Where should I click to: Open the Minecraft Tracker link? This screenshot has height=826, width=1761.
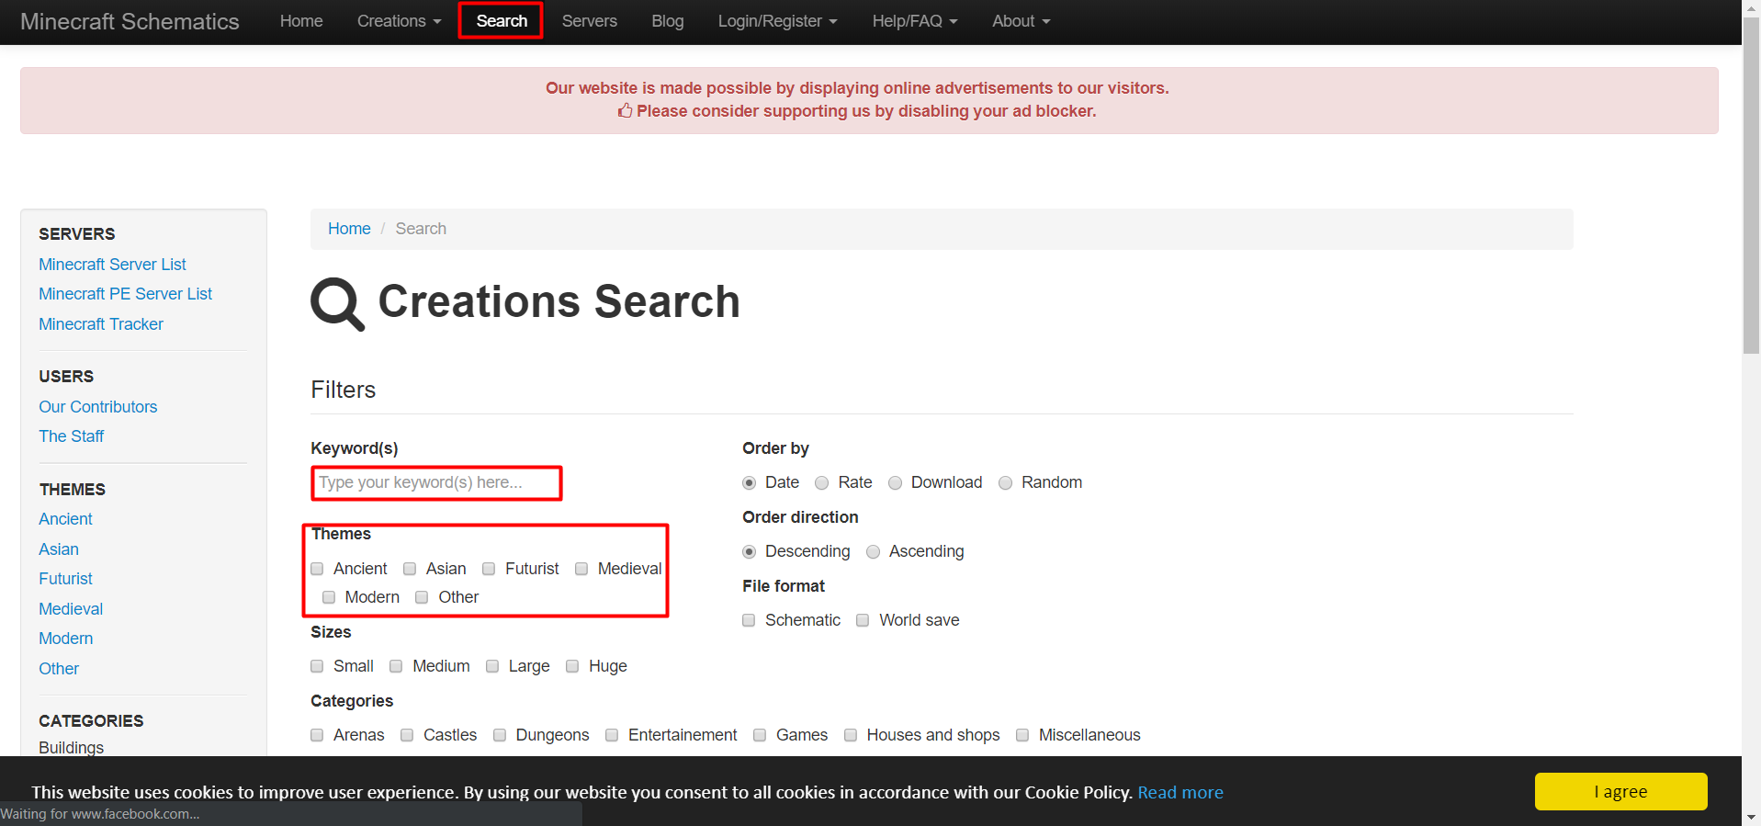click(101, 324)
